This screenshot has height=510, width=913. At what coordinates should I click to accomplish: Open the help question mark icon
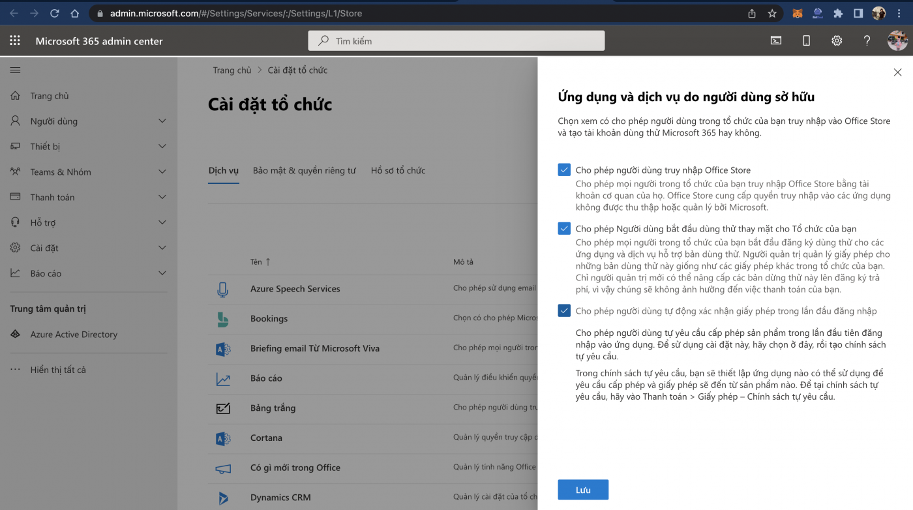[x=867, y=40]
